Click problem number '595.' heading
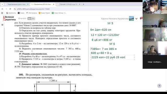The height and width of the screenshot is (94, 167). [x=21, y=75]
